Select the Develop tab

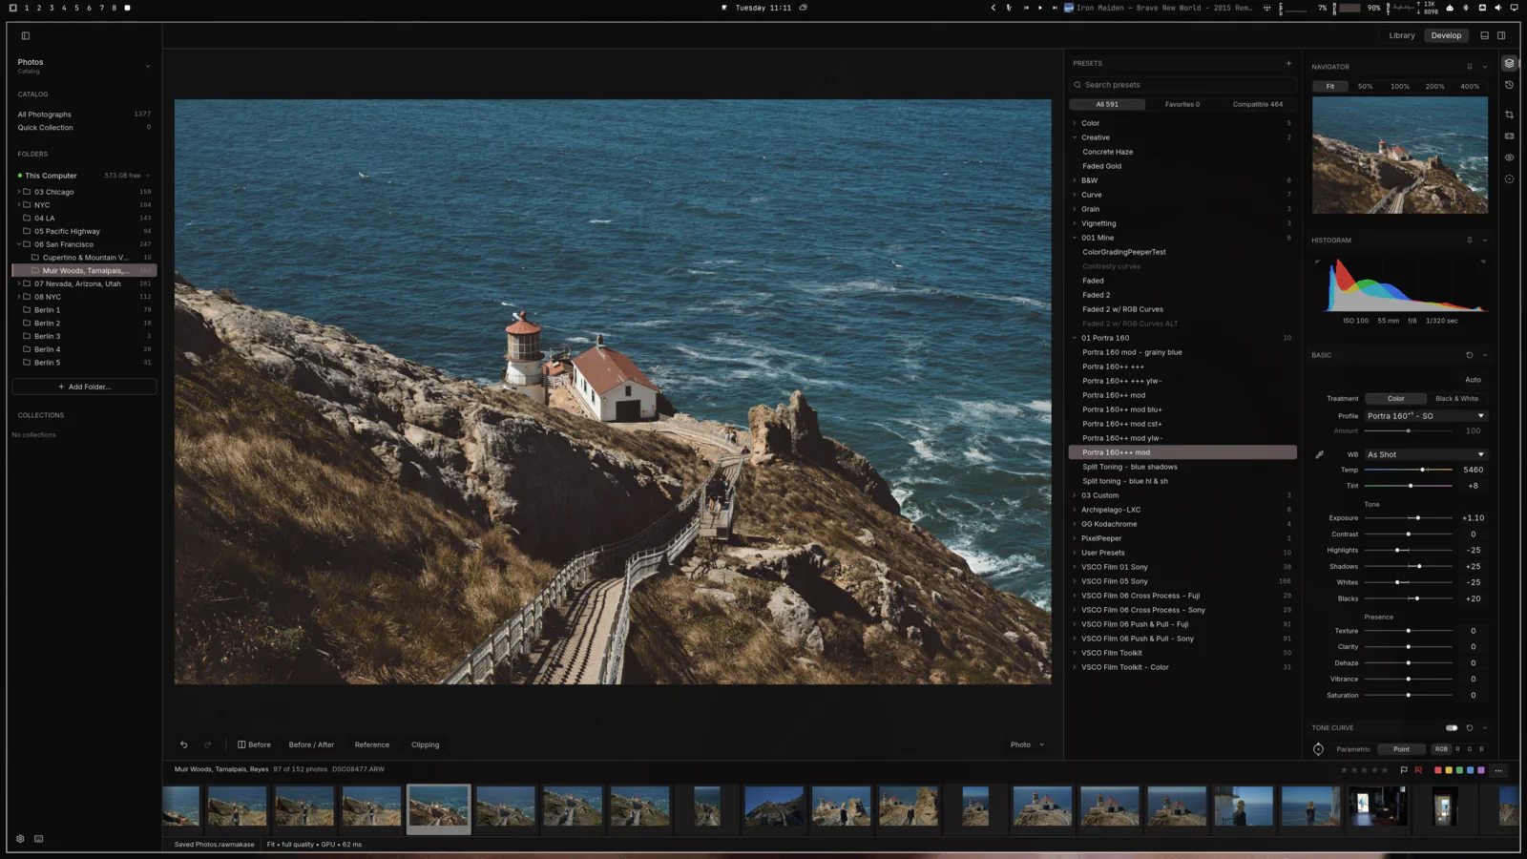(1446, 35)
